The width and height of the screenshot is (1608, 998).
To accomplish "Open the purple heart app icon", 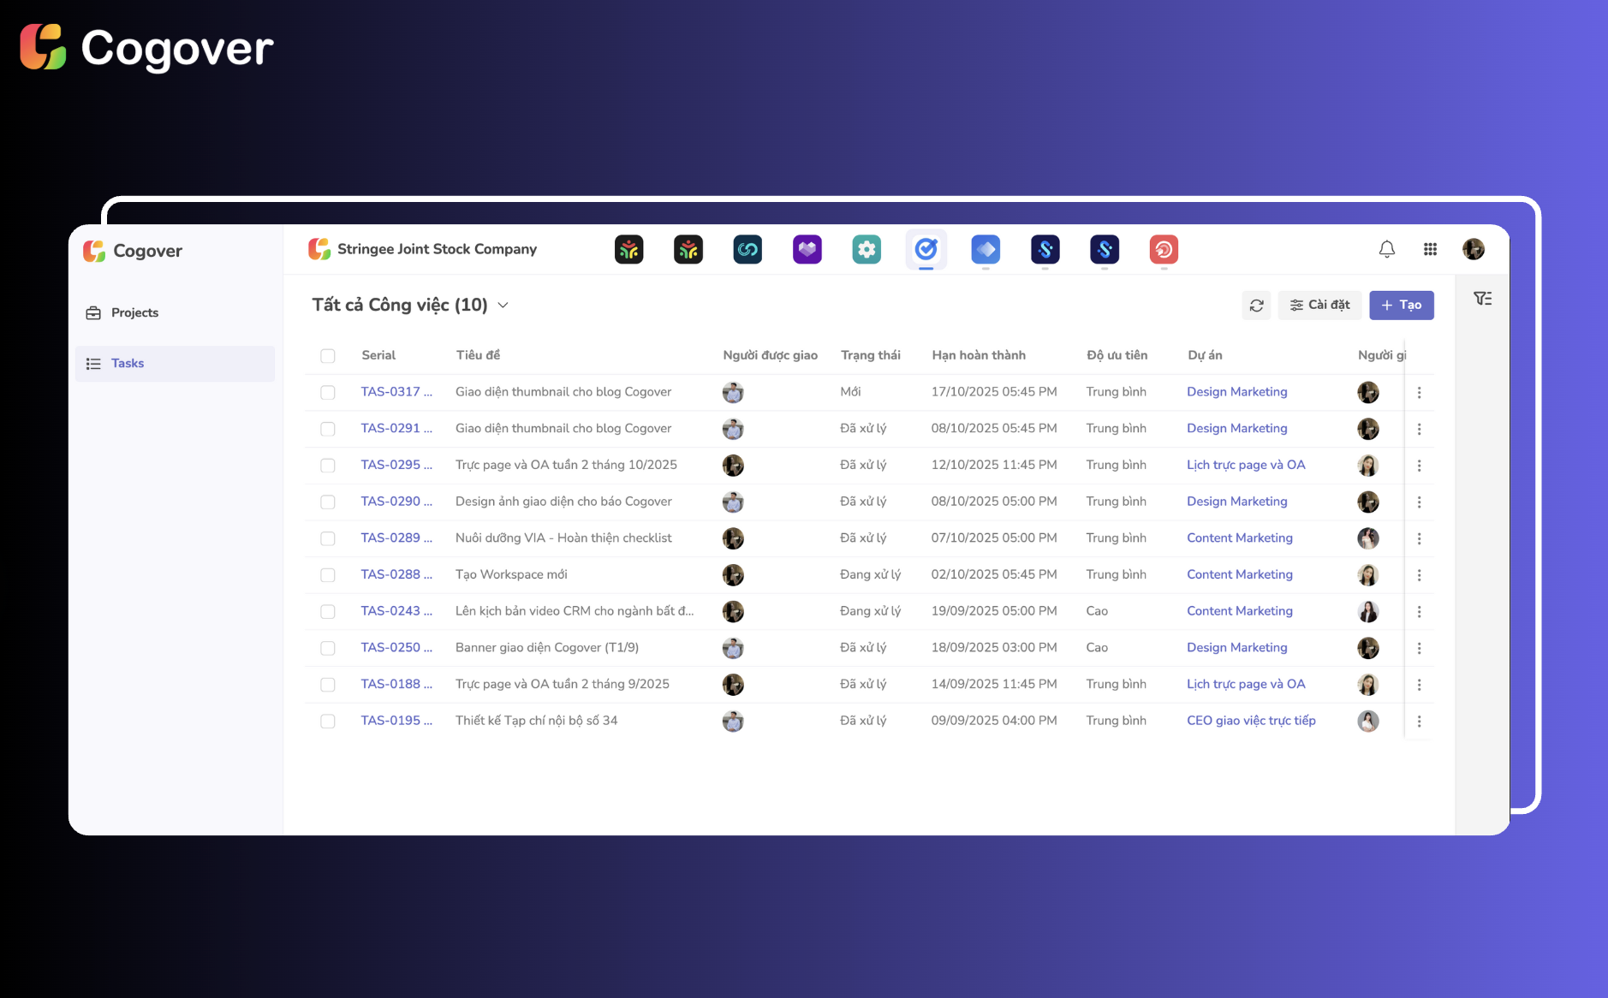I will (x=807, y=249).
